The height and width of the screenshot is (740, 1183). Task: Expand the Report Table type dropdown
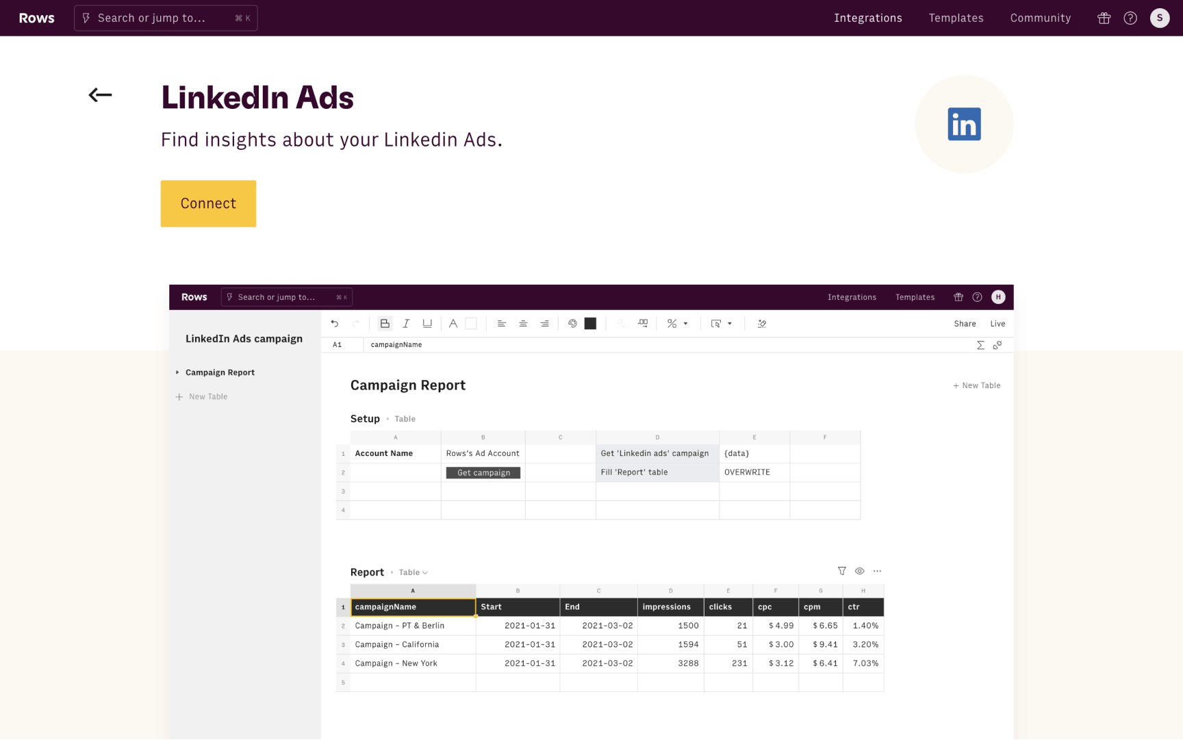414,572
